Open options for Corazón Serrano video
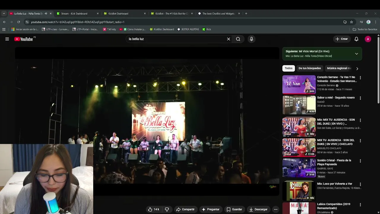Viewport: 380px width, 214px height. click(x=360, y=78)
